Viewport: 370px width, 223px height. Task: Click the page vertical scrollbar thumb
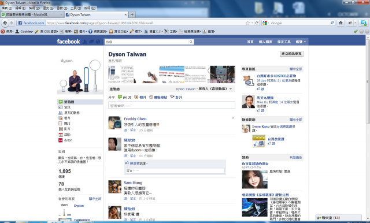[368, 81]
